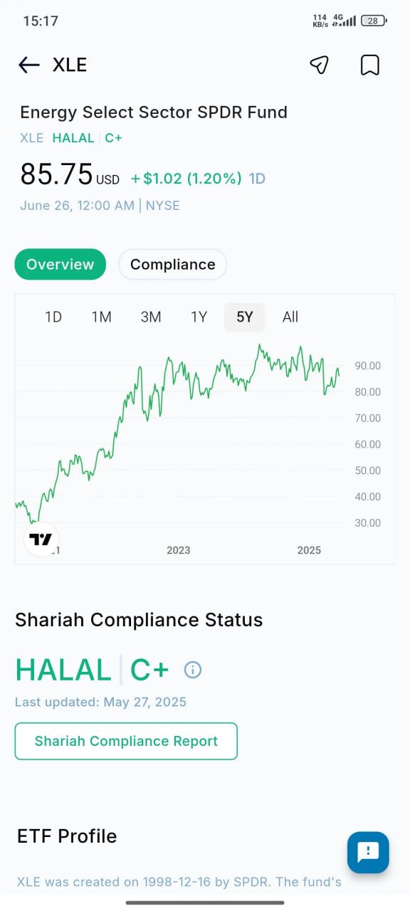Bookmark the XLE fund
The width and height of the screenshot is (410, 911).
coord(369,65)
